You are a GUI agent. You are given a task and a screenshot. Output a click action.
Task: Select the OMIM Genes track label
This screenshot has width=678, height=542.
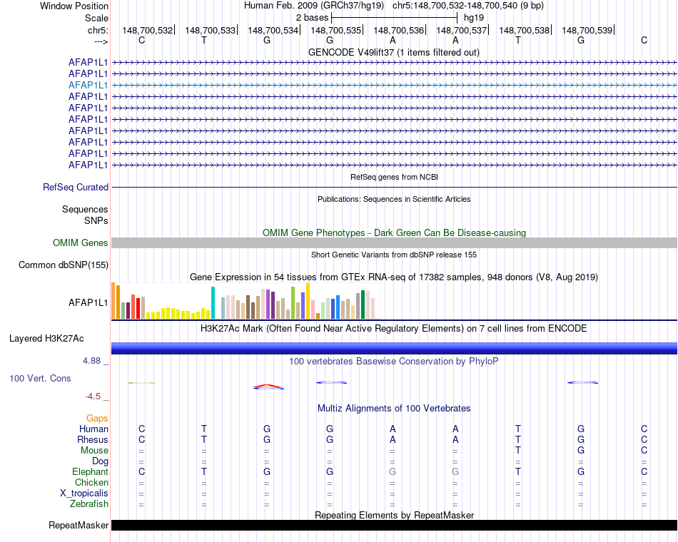coord(80,243)
